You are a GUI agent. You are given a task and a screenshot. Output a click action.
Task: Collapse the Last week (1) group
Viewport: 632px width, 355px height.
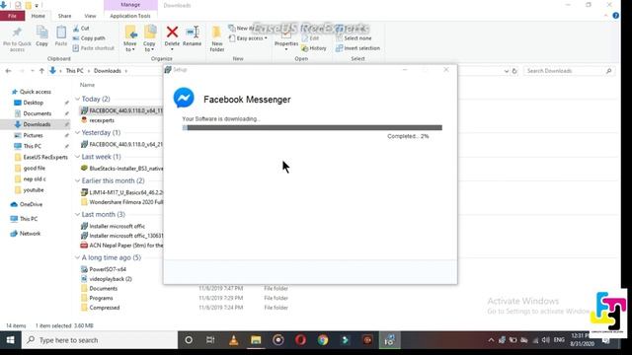(77, 157)
